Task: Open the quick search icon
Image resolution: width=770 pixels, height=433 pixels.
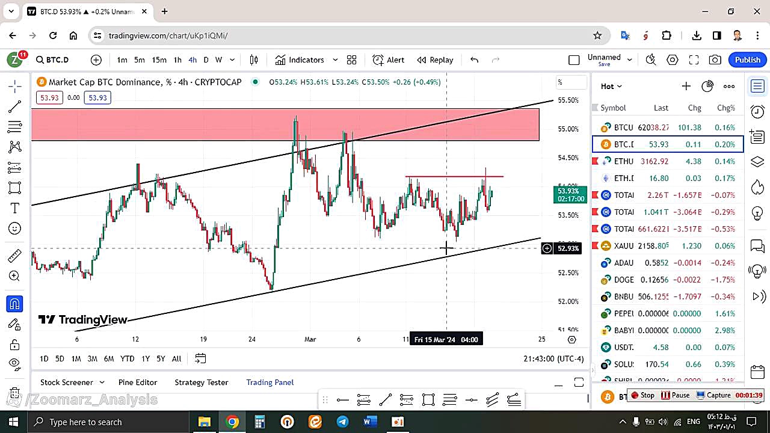Action: pos(650,60)
